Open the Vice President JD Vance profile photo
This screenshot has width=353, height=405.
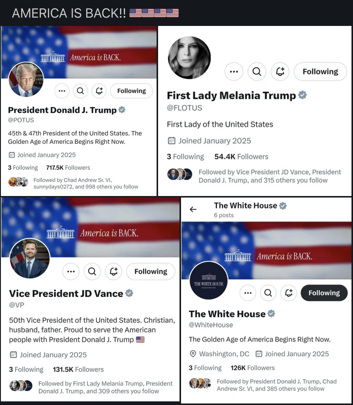(x=30, y=258)
